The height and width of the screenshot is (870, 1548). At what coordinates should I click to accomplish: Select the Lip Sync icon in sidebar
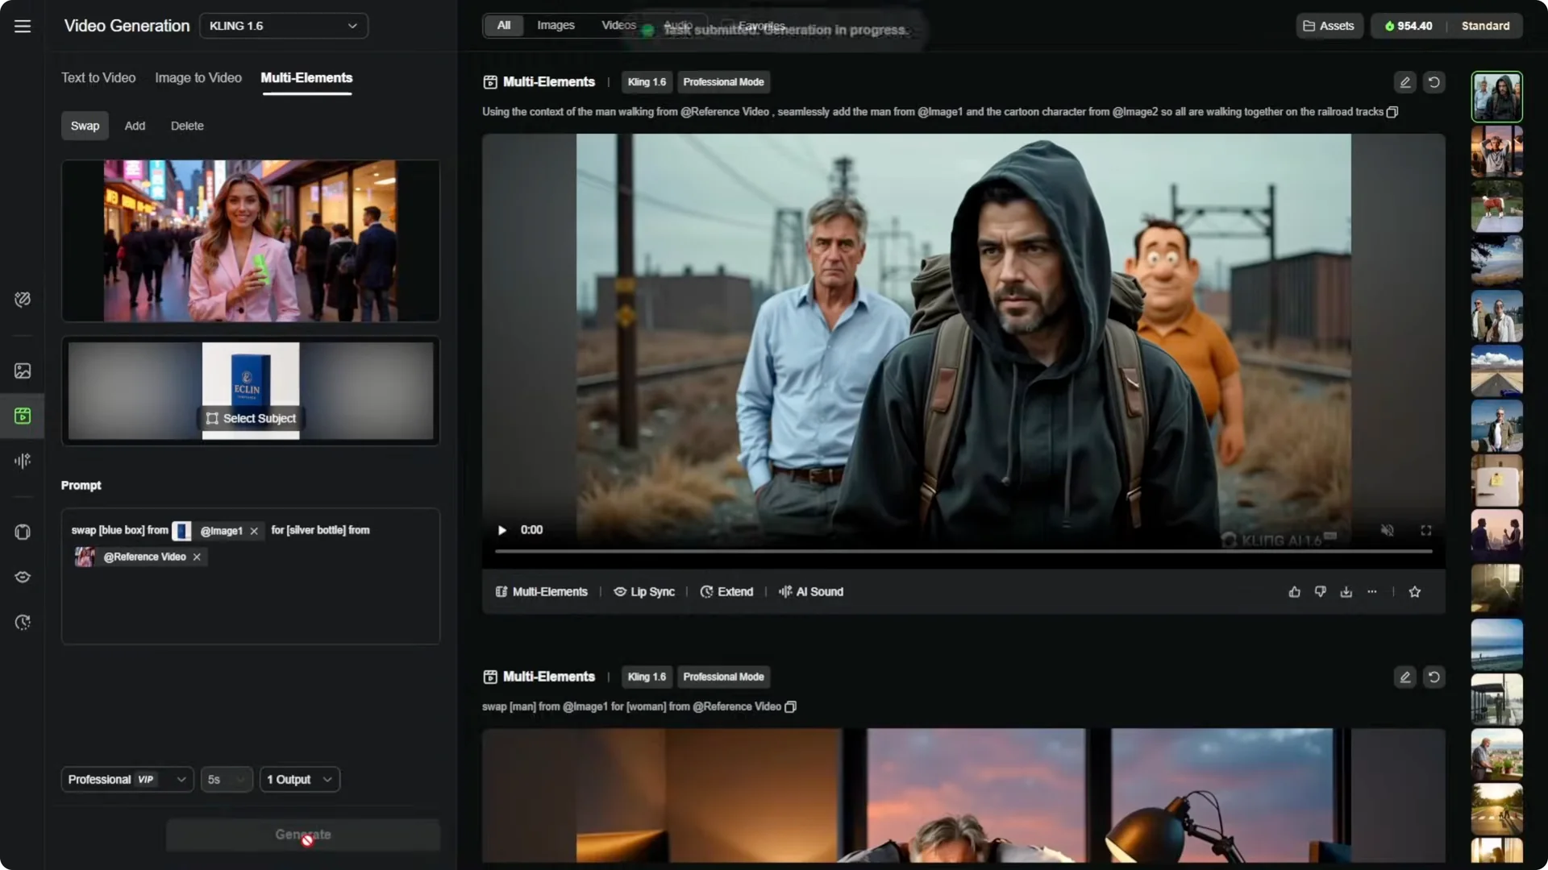pos(22,577)
